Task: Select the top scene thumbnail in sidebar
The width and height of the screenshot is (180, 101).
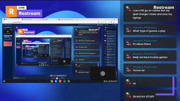Action: tap(8, 32)
